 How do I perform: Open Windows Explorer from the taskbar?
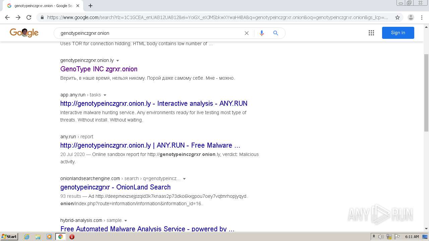tap(38, 237)
